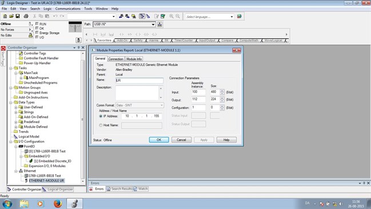Open the Tools menu

point(88,9)
